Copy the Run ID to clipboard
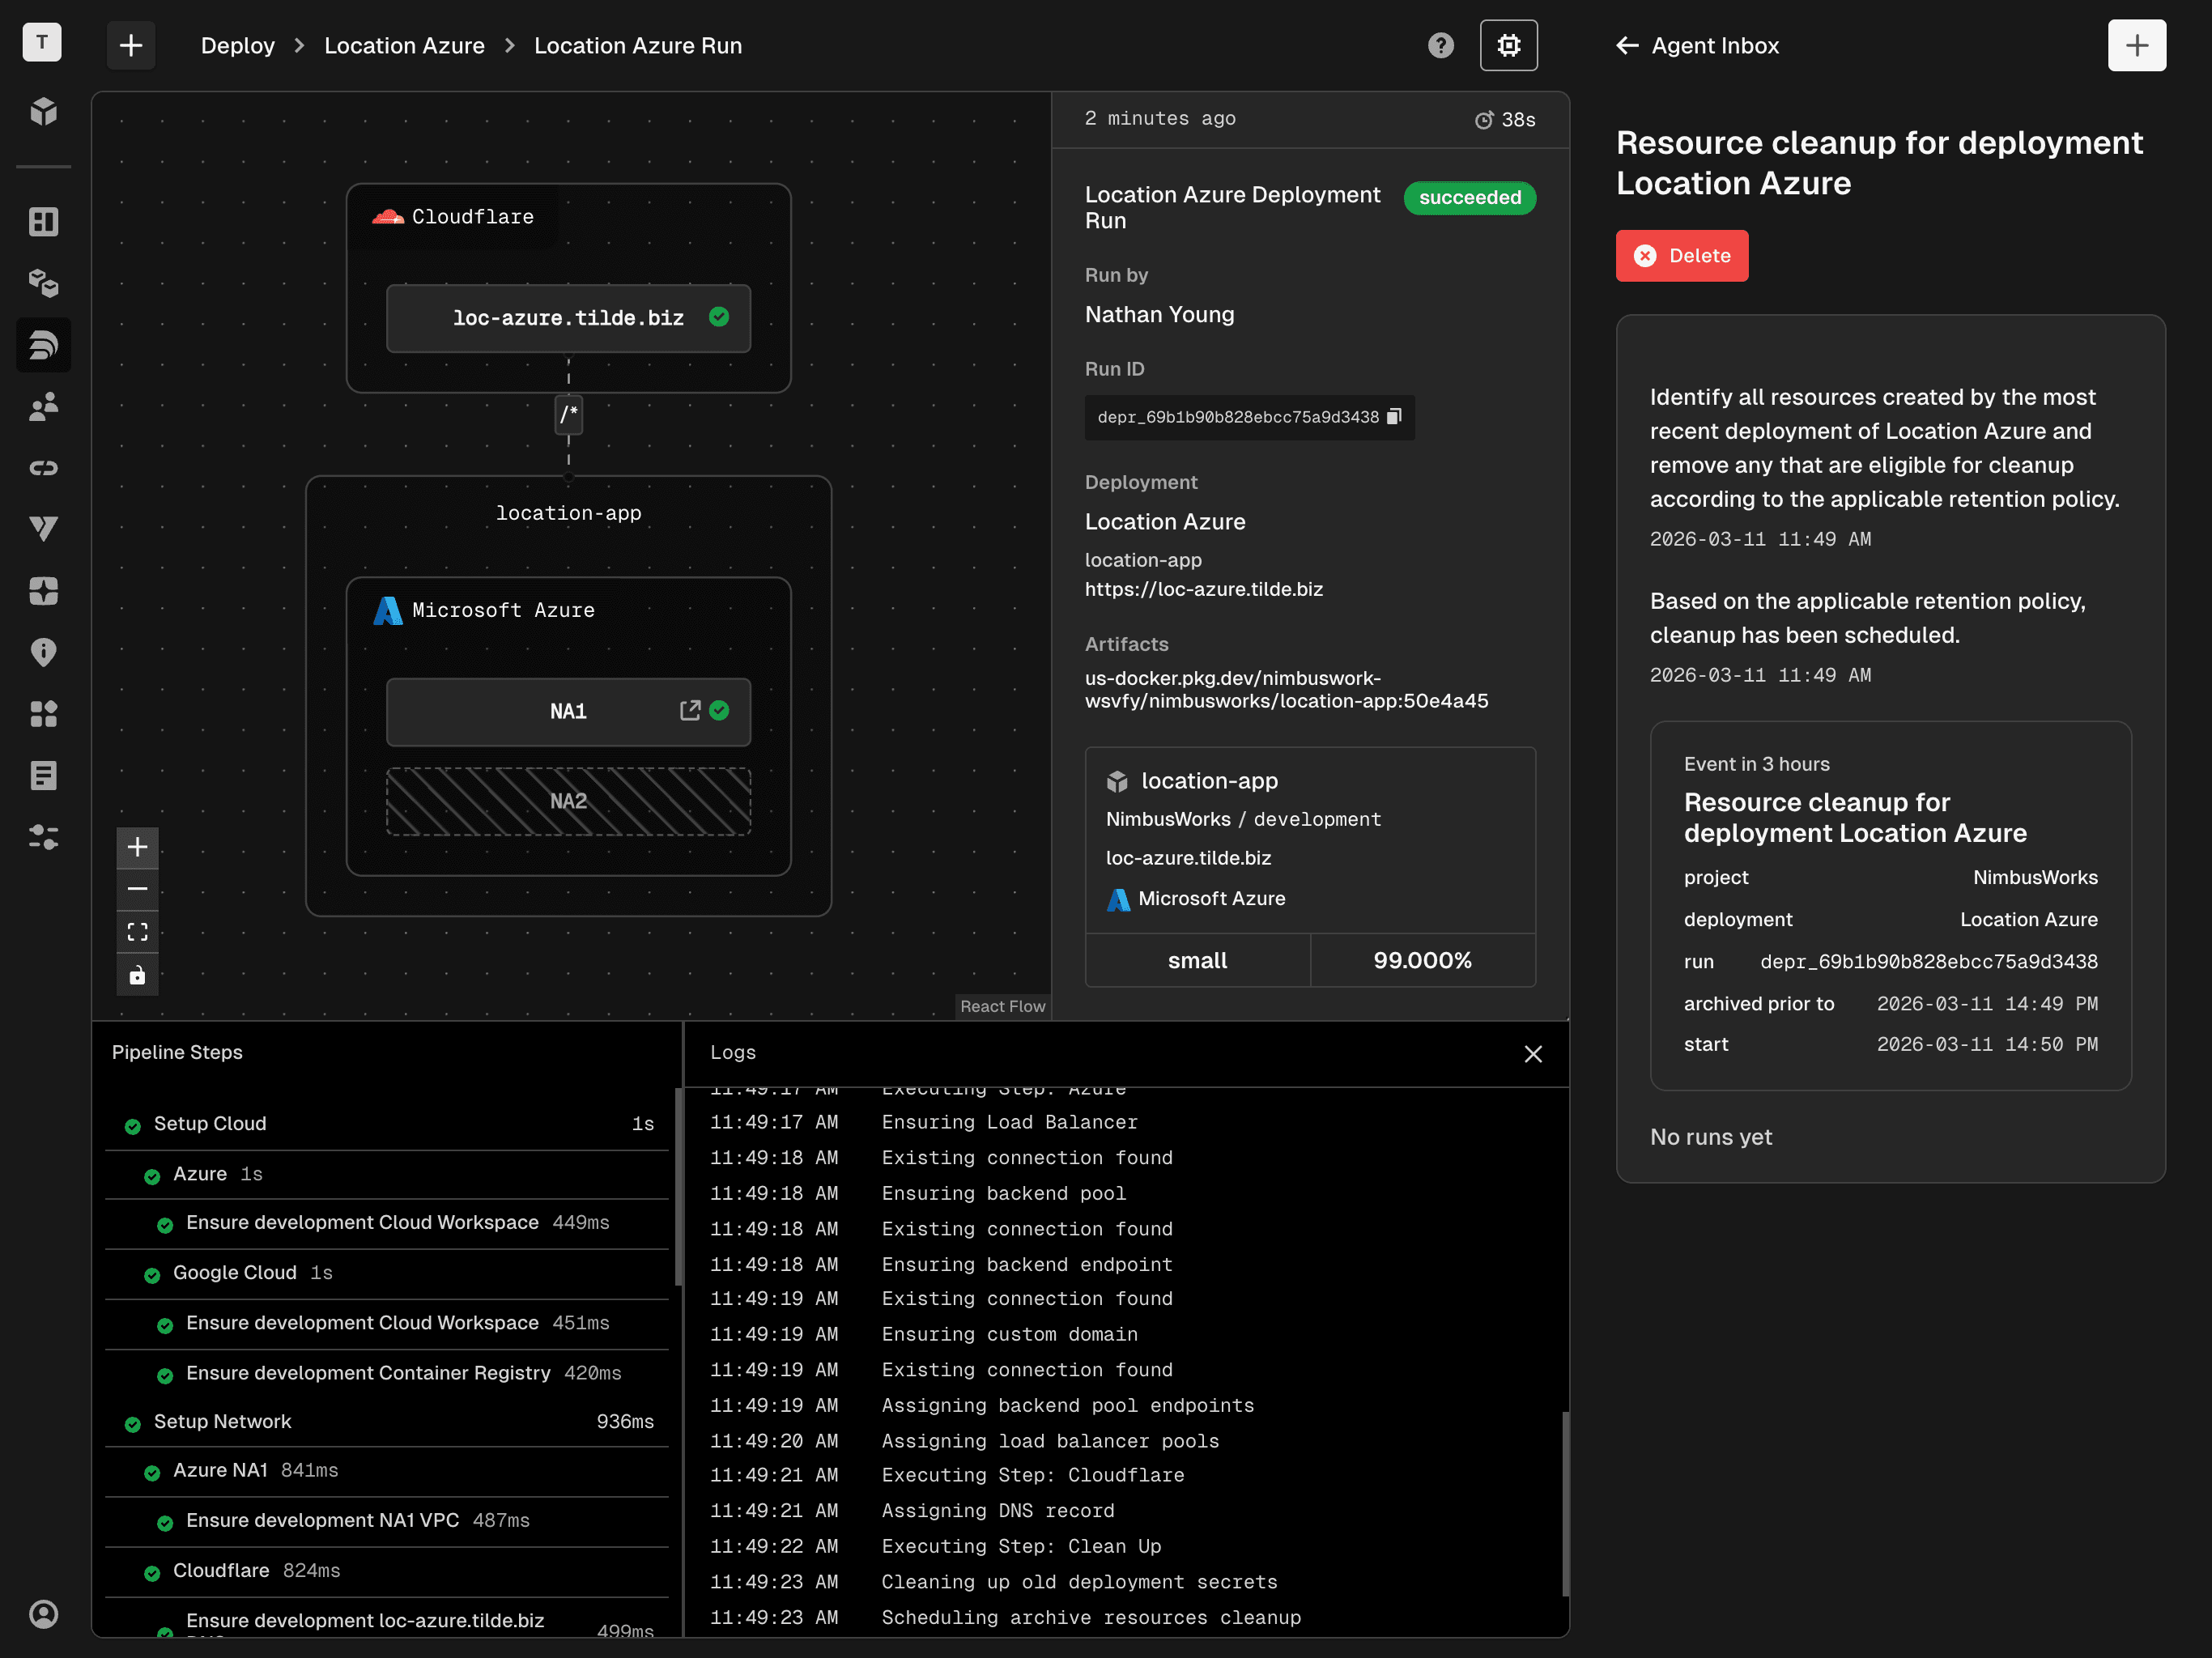Screen dimensions: 2212x1658 click(1394, 417)
